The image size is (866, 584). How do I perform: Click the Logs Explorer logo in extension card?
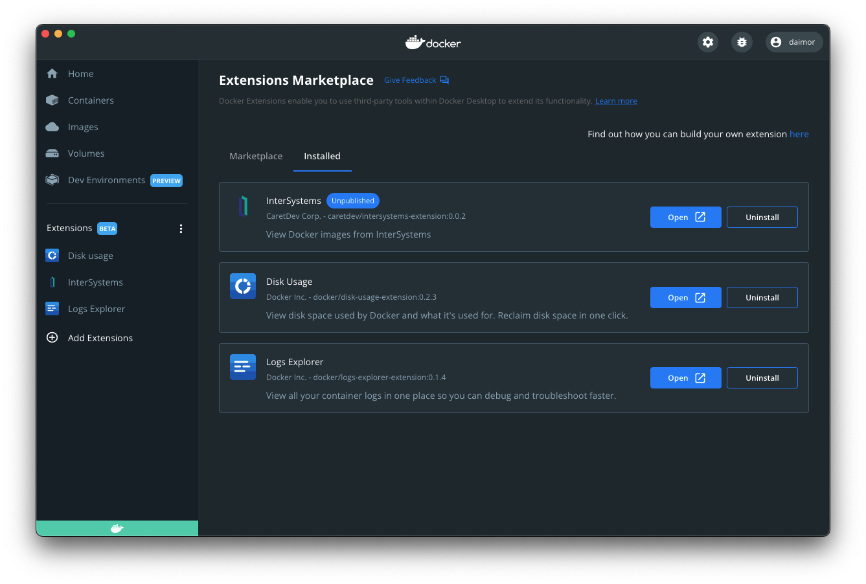[243, 367]
